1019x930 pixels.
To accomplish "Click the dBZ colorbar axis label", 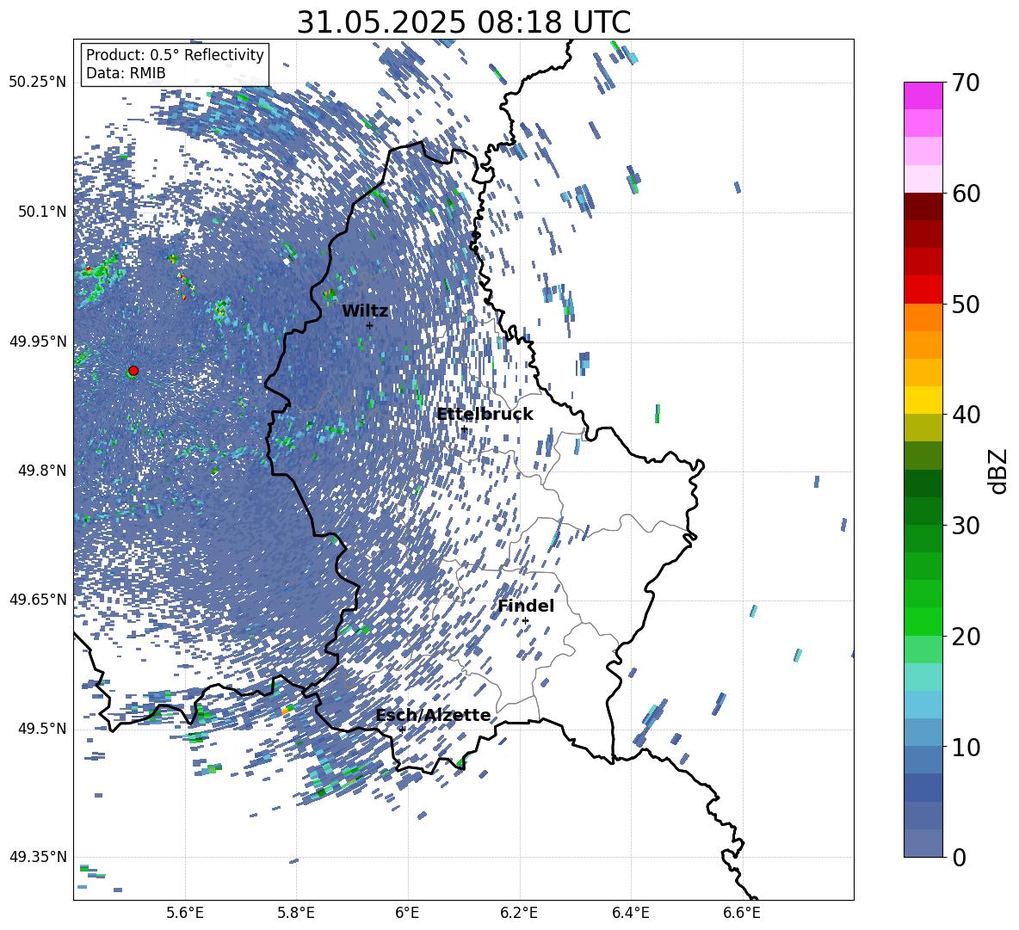I will point(999,471).
